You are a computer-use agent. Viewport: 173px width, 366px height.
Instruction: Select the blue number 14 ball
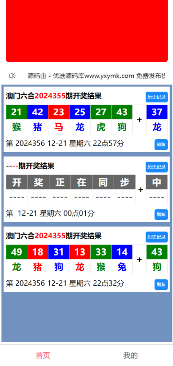click(x=122, y=252)
